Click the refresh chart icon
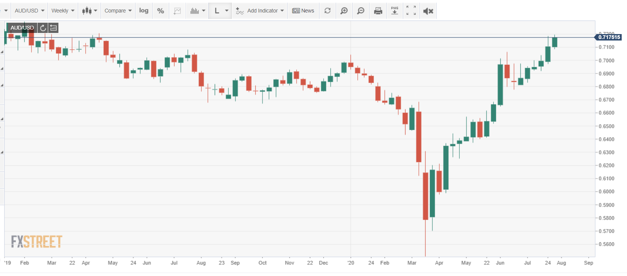The image size is (627, 276). click(327, 11)
